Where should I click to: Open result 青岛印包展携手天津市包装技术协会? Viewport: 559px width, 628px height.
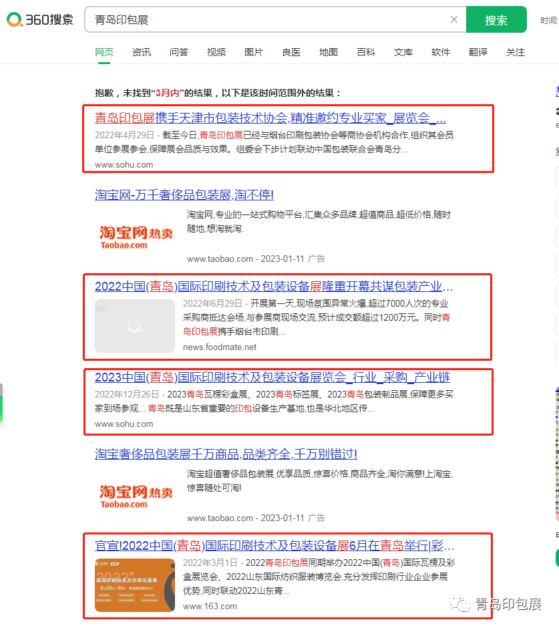pos(270,118)
